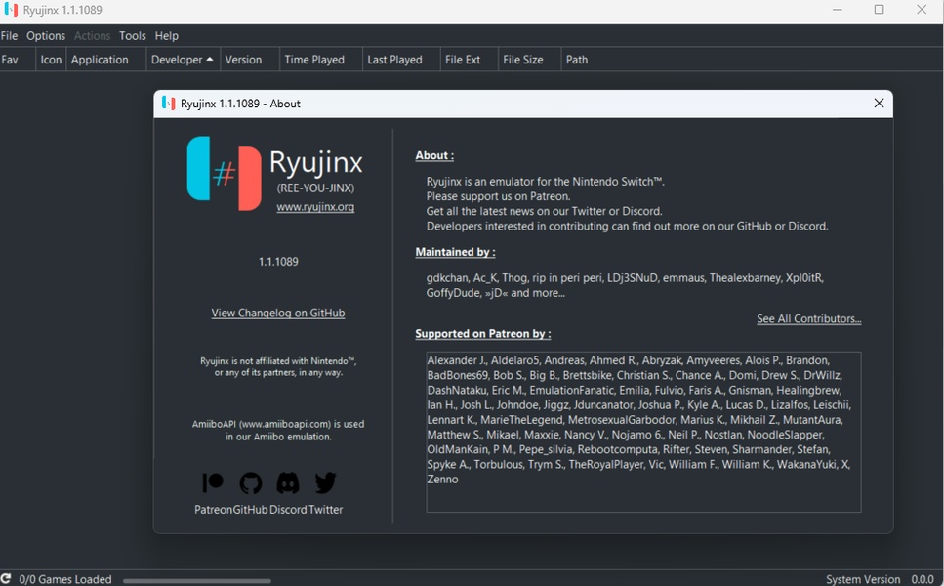Click the Ryujinx icon in main title bar
944x586 pixels.
11,11
